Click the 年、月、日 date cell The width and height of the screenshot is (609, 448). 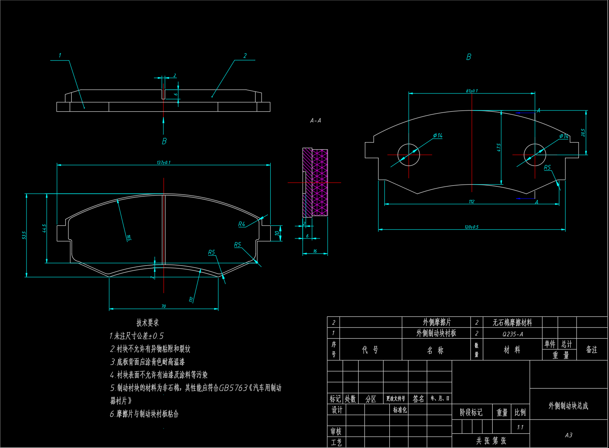pyautogui.click(x=440, y=398)
